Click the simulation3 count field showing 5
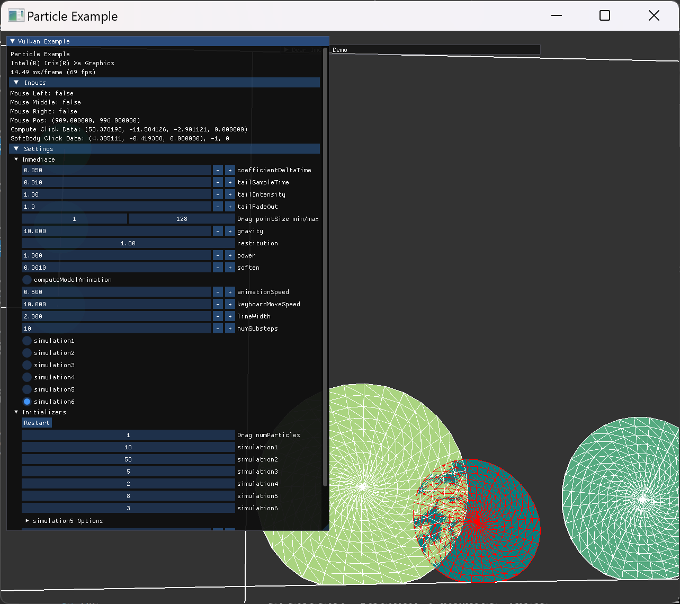Screen dimensions: 680x604 click(128, 472)
